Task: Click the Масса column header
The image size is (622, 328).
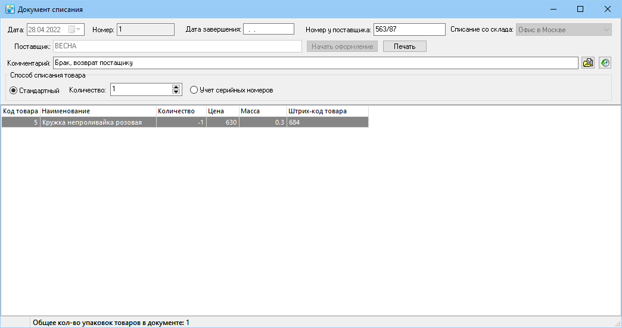Action: coord(263,111)
